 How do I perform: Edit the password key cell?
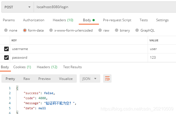coord(79,58)
